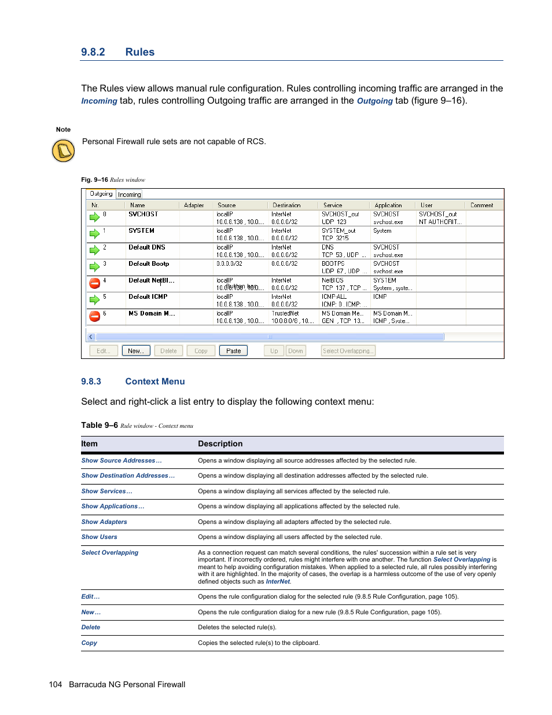Viewport: 552px width, 715px height.
Task: Click the red block icon of MS Domain rule
Action: 94,316
